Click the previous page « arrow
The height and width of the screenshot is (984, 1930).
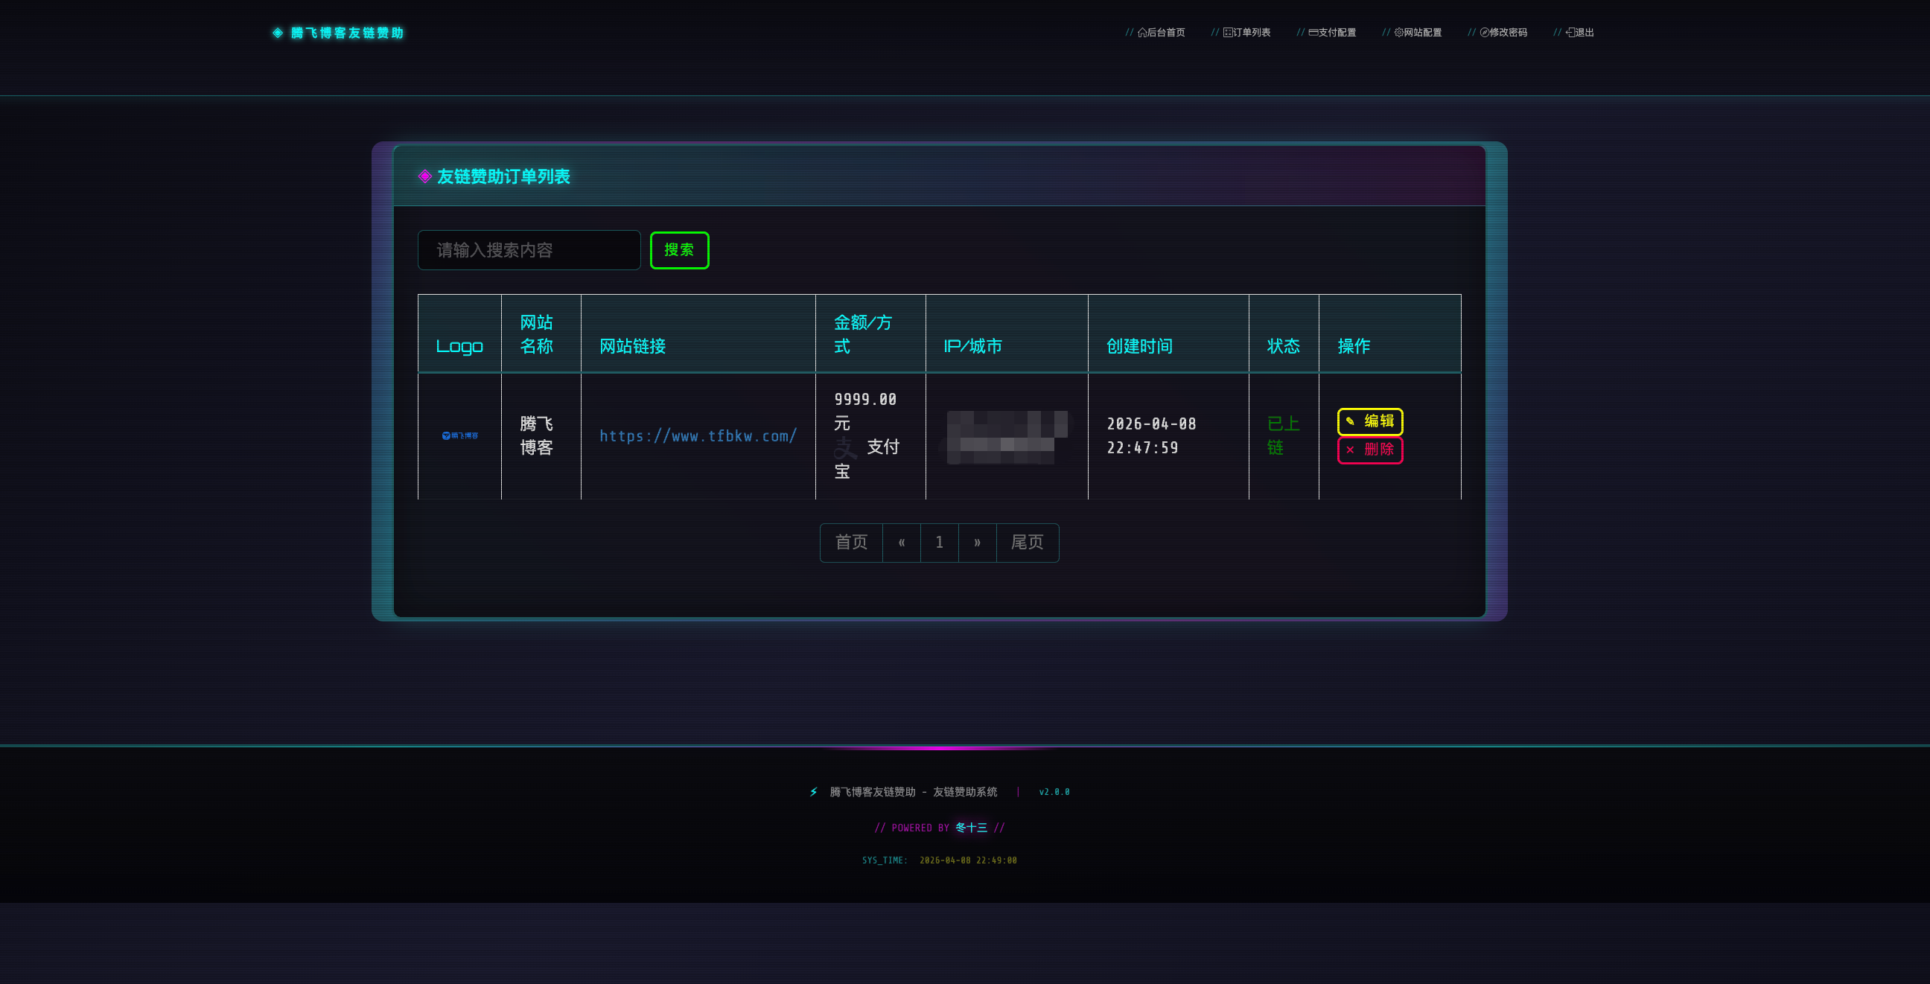pos(901,542)
